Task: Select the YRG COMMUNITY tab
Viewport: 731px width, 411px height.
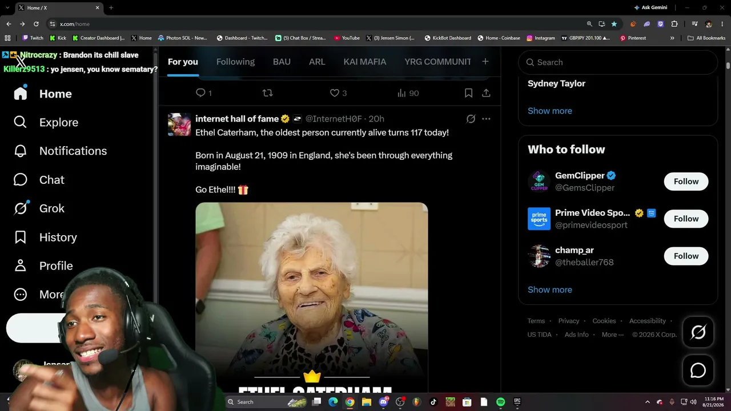Action: coord(437,62)
